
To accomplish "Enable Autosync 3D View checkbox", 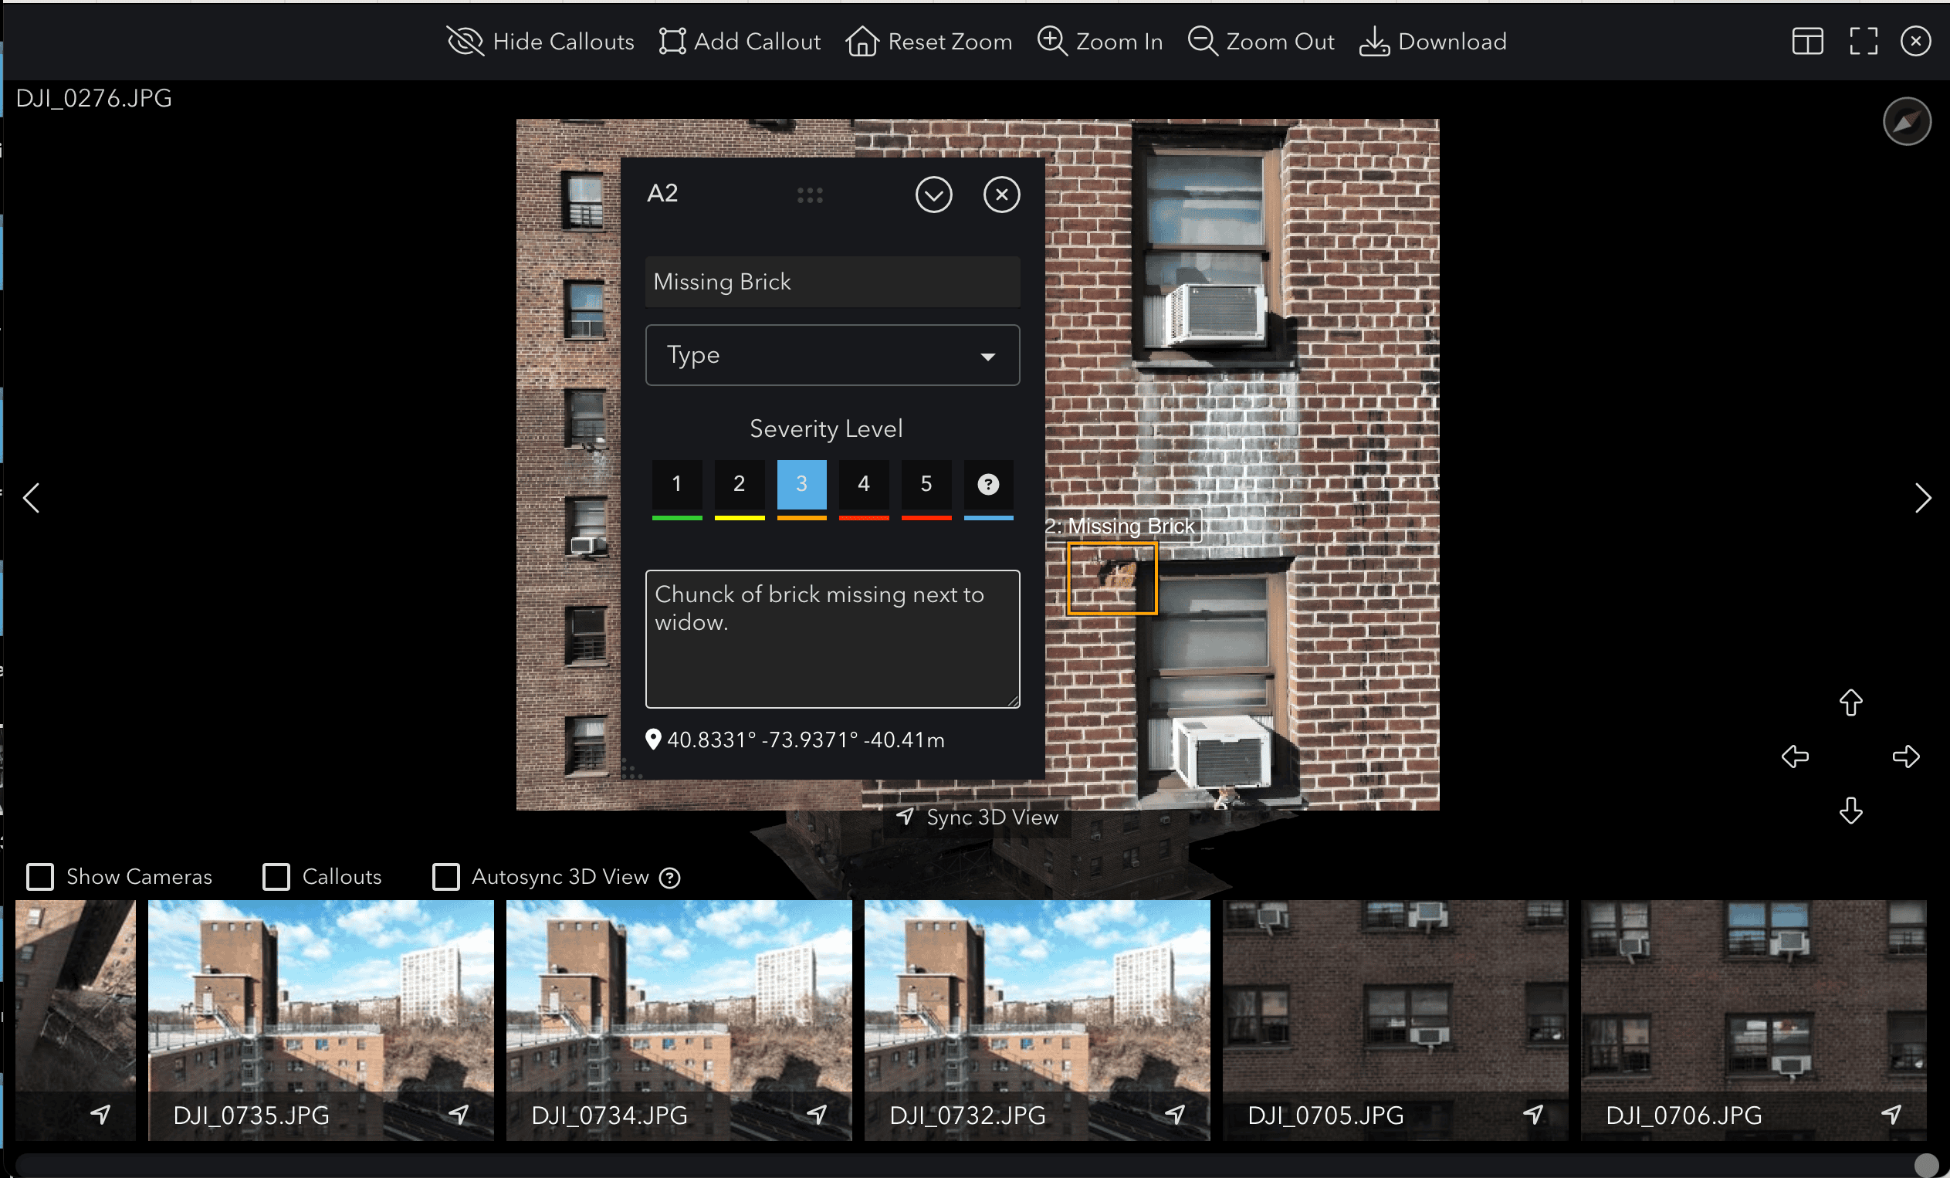I will coord(445,877).
